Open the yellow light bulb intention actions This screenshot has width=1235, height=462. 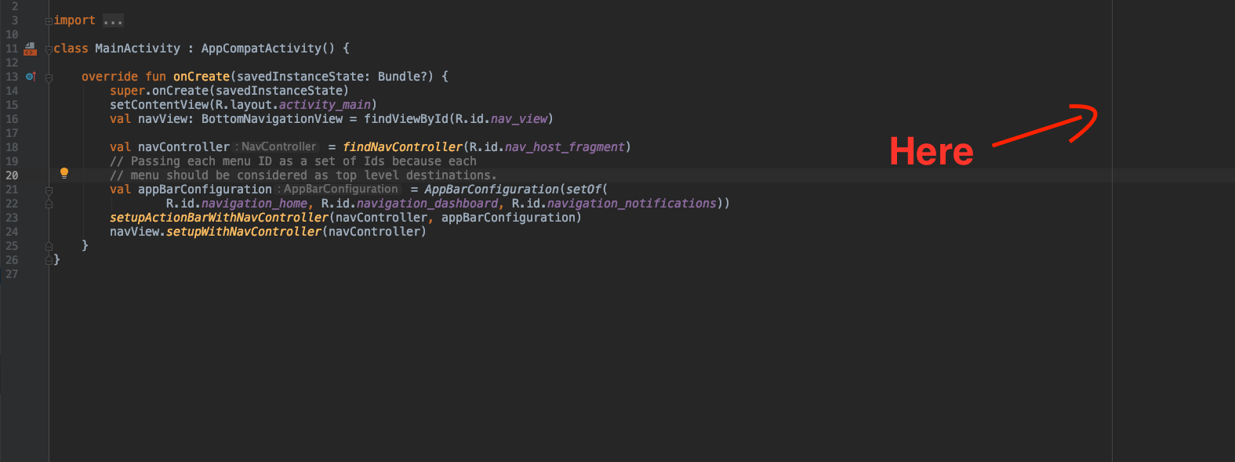(x=64, y=173)
